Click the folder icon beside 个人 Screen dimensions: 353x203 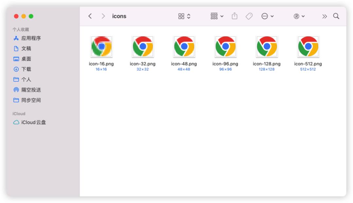tap(16, 79)
